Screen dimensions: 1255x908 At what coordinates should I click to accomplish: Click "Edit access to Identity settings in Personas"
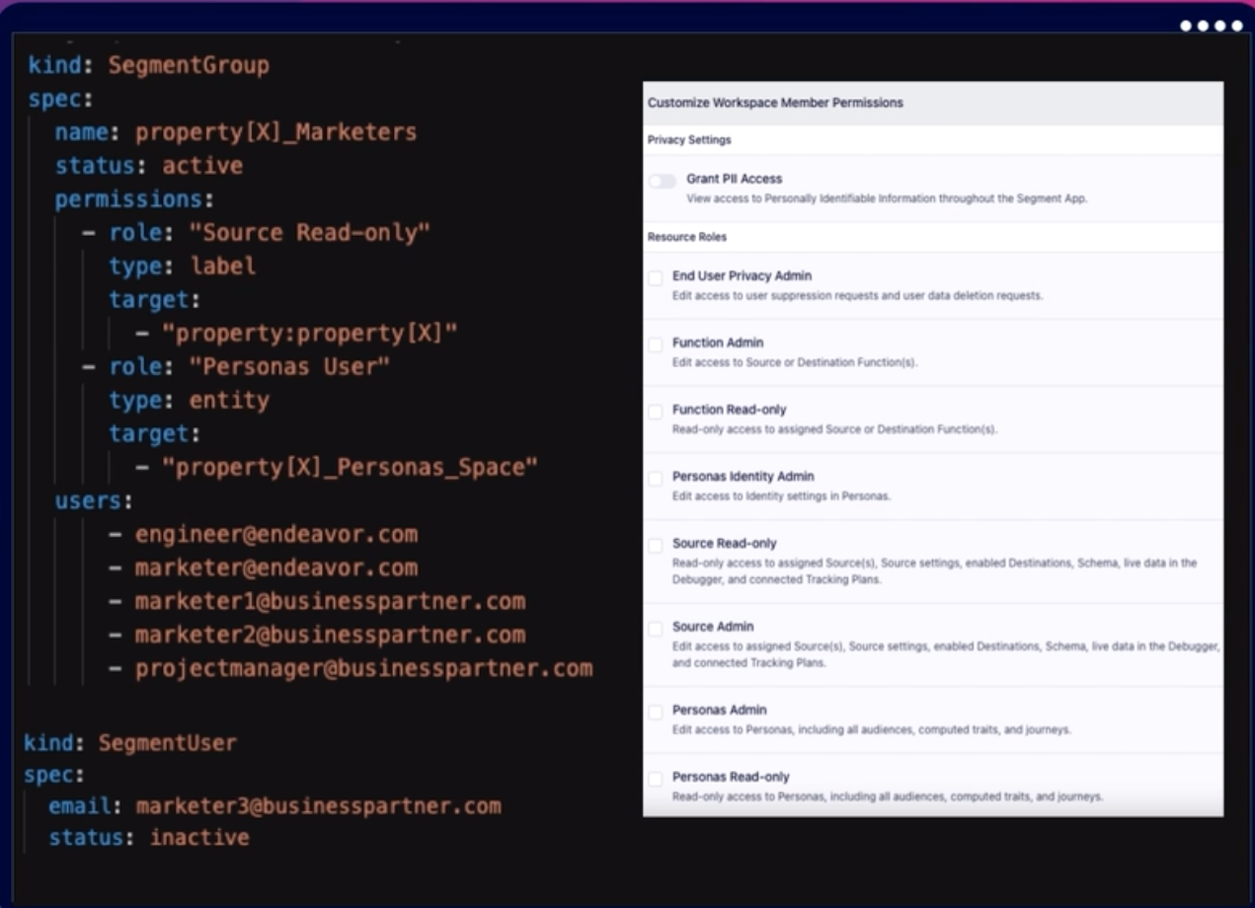point(781,495)
